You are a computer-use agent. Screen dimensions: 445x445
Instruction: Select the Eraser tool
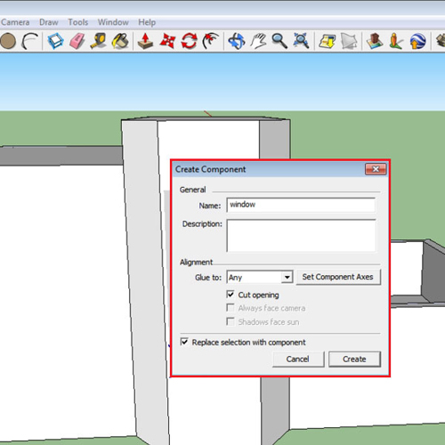pos(77,41)
